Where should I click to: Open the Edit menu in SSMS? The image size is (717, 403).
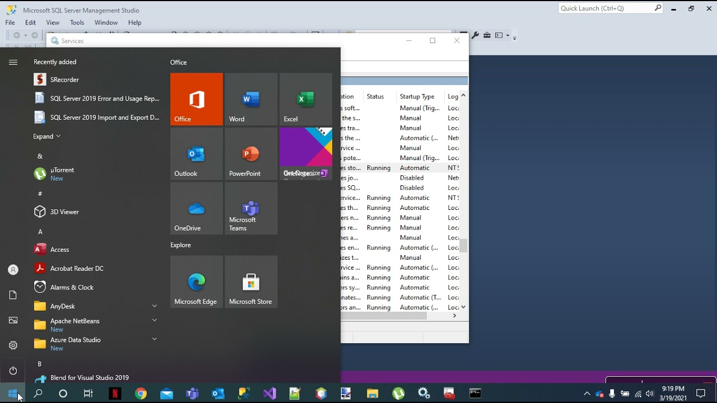30,22
